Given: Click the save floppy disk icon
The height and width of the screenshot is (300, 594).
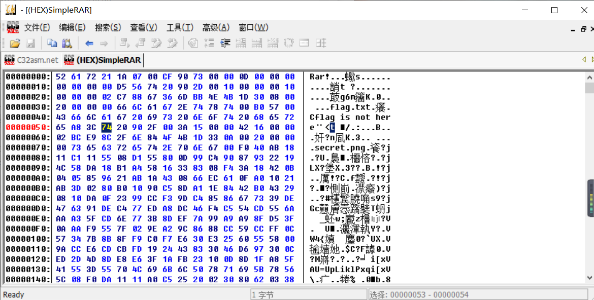Looking at the screenshot, I should [30, 43].
